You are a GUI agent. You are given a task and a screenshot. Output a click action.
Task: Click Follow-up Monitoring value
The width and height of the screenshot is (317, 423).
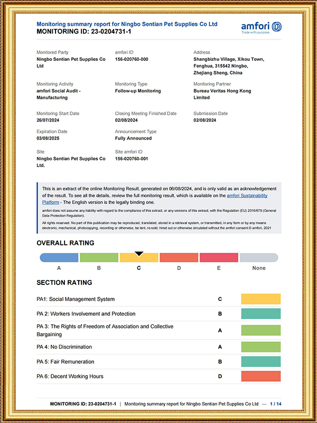coord(138,91)
